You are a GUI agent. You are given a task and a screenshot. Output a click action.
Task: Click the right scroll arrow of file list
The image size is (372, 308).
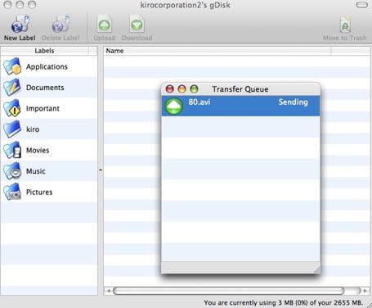pos(365,291)
